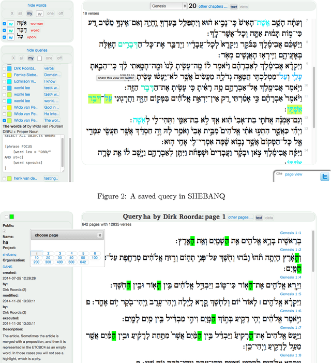
Task: Open the 'page view' cite link
Action: (294, 174)
